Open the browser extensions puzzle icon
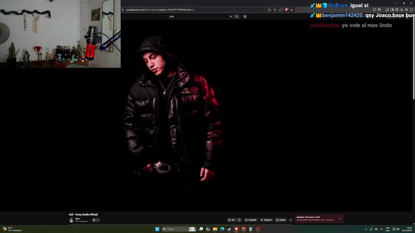This screenshot has width=415, height=233. pos(374,10)
